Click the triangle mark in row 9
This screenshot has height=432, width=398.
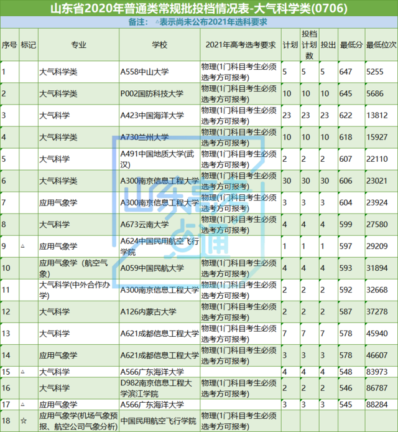pos(23,246)
